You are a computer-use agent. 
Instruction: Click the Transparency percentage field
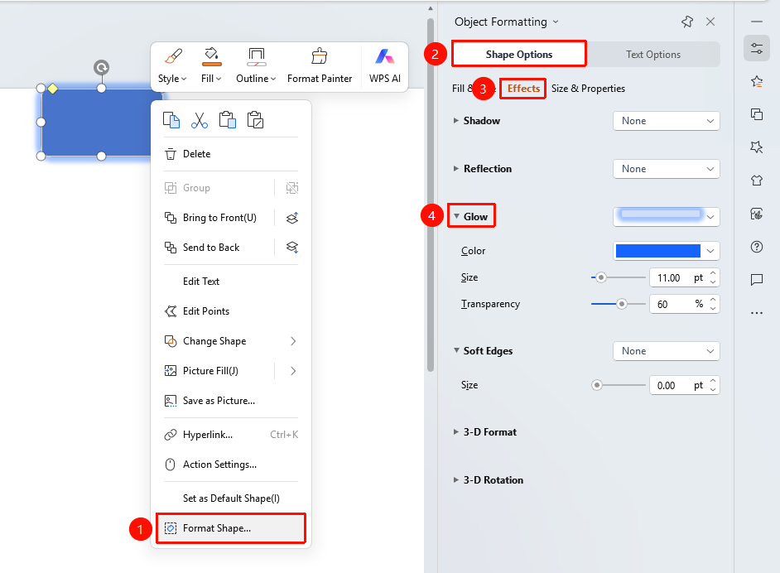coord(684,304)
